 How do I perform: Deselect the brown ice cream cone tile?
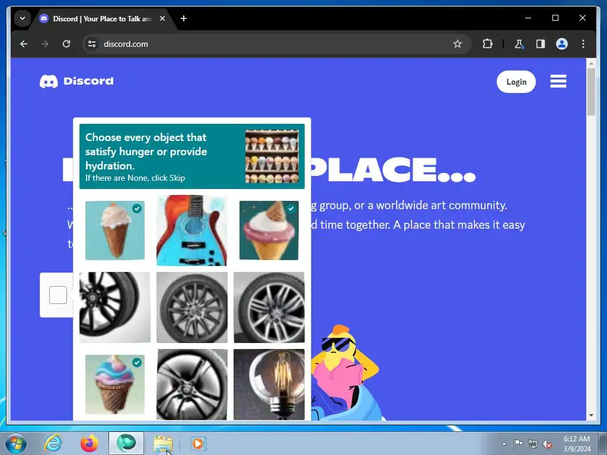point(115,230)
